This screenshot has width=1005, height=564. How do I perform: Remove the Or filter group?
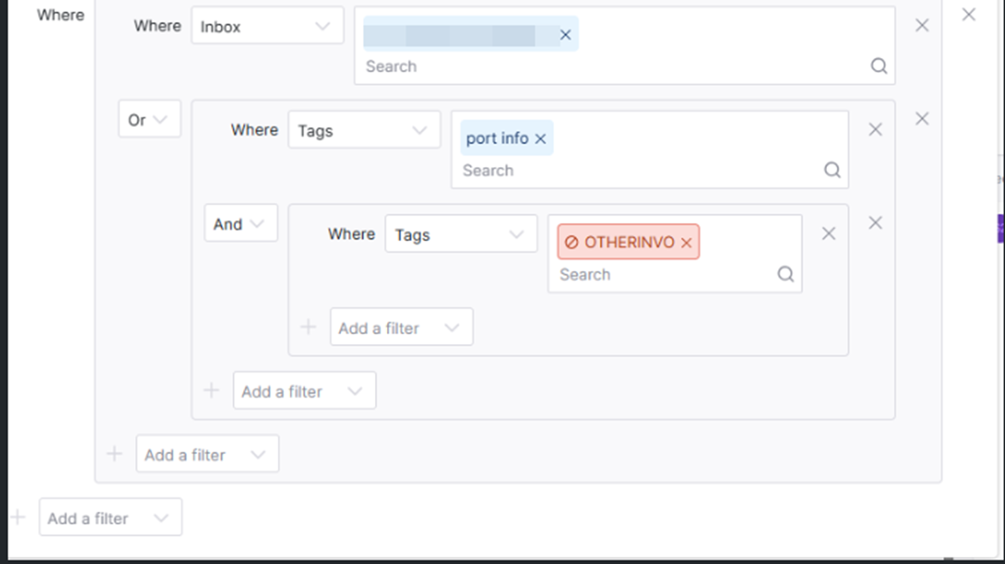[921, 119]
